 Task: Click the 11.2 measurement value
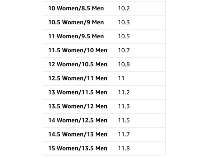[124, 92]
